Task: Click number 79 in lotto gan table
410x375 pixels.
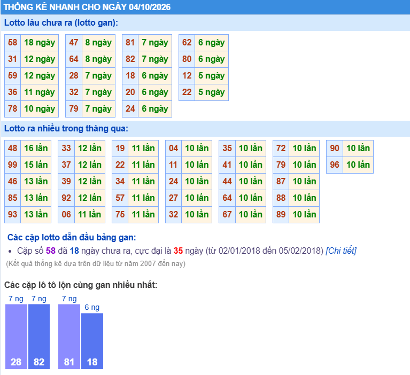Action: click(74, 109)
